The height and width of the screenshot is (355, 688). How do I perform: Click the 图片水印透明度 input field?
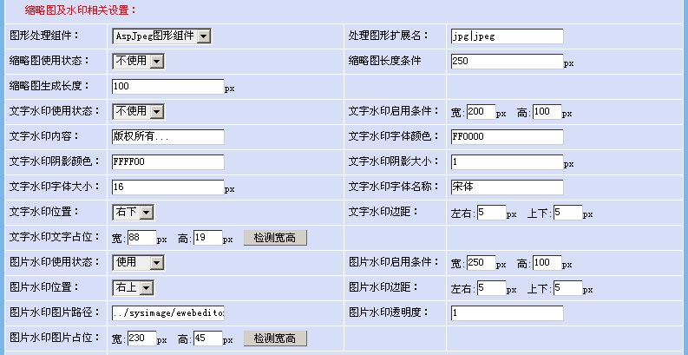508,313
